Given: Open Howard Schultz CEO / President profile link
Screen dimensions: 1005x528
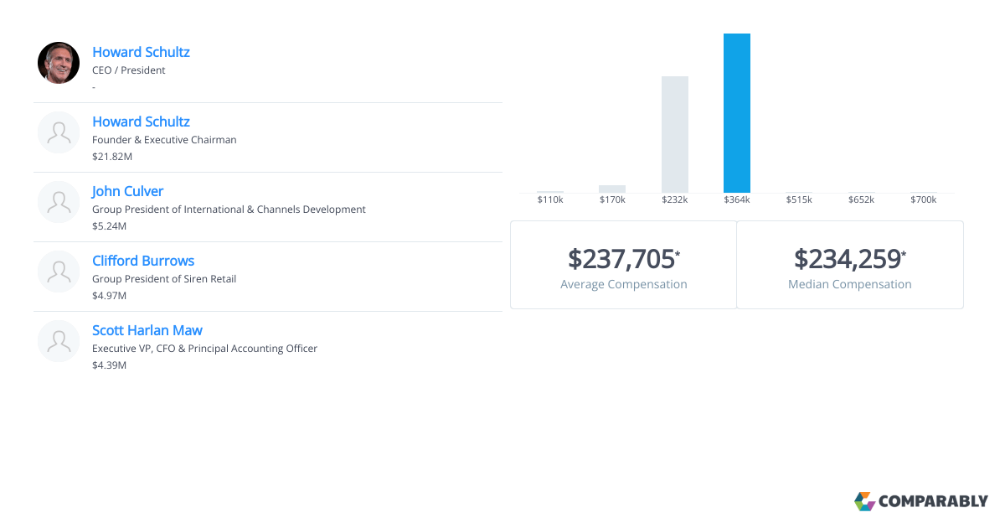Looking at the screenshot, I should pos(141,52).
